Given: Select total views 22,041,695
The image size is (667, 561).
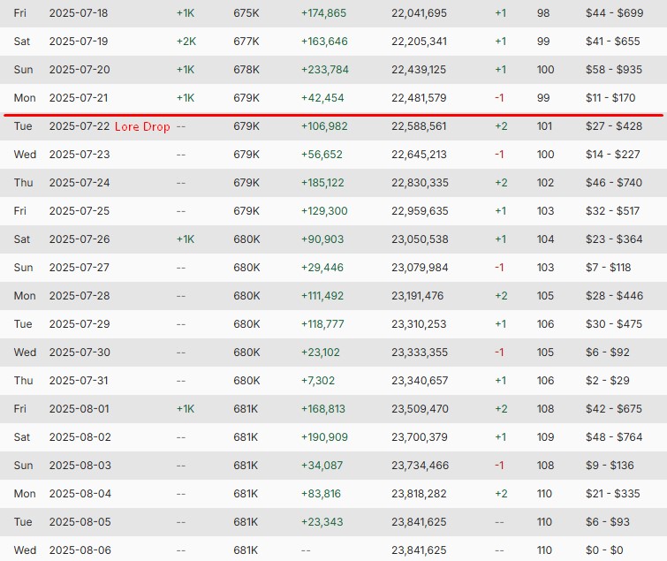Looking at the screenshot, I should 419,13.
